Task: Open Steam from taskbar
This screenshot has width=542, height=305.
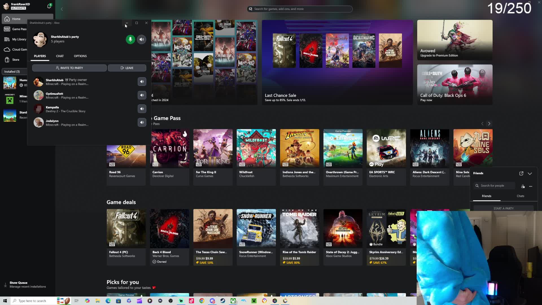Action: [223, 301]
